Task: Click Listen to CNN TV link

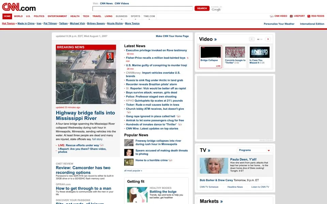Action: (260, 187)
